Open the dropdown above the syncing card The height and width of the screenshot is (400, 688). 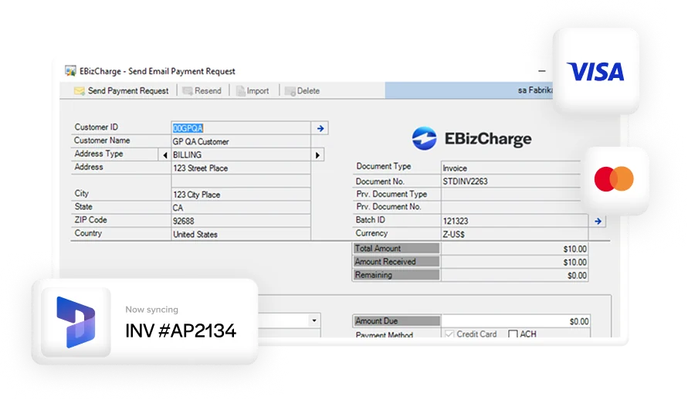(x=314, y=320)
